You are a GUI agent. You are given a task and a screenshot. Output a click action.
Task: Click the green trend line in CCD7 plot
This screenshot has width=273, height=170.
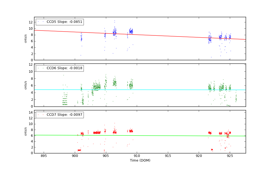(x=164, y=135)
